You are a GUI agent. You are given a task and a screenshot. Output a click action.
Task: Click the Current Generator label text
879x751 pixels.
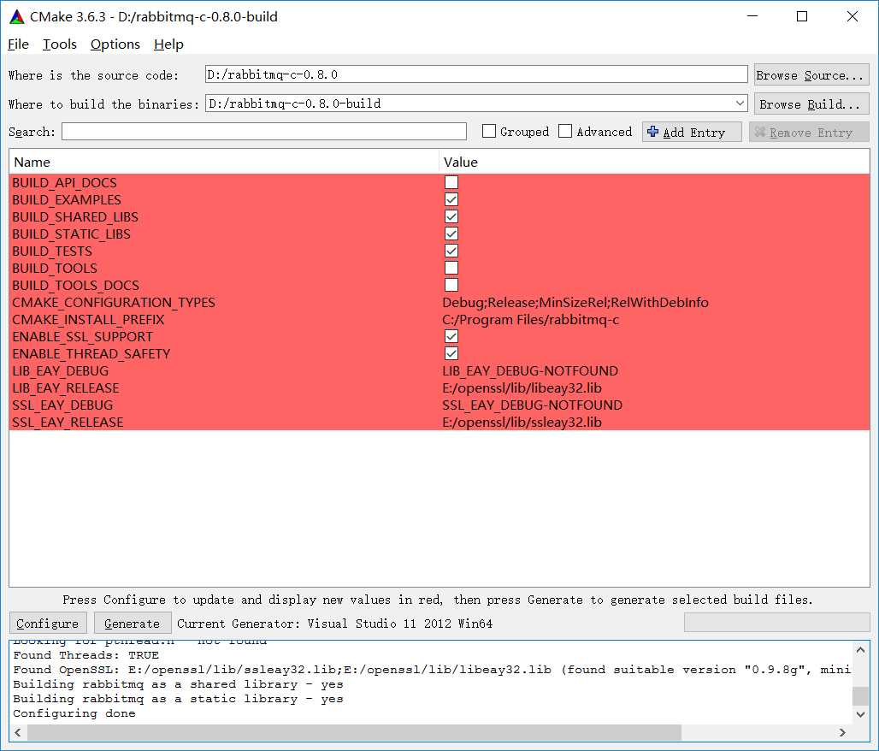[334, 624]
